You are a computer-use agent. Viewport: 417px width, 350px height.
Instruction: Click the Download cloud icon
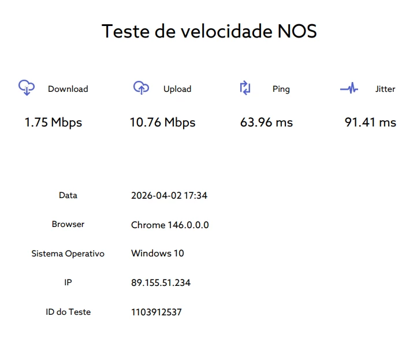tap(27, 88)
